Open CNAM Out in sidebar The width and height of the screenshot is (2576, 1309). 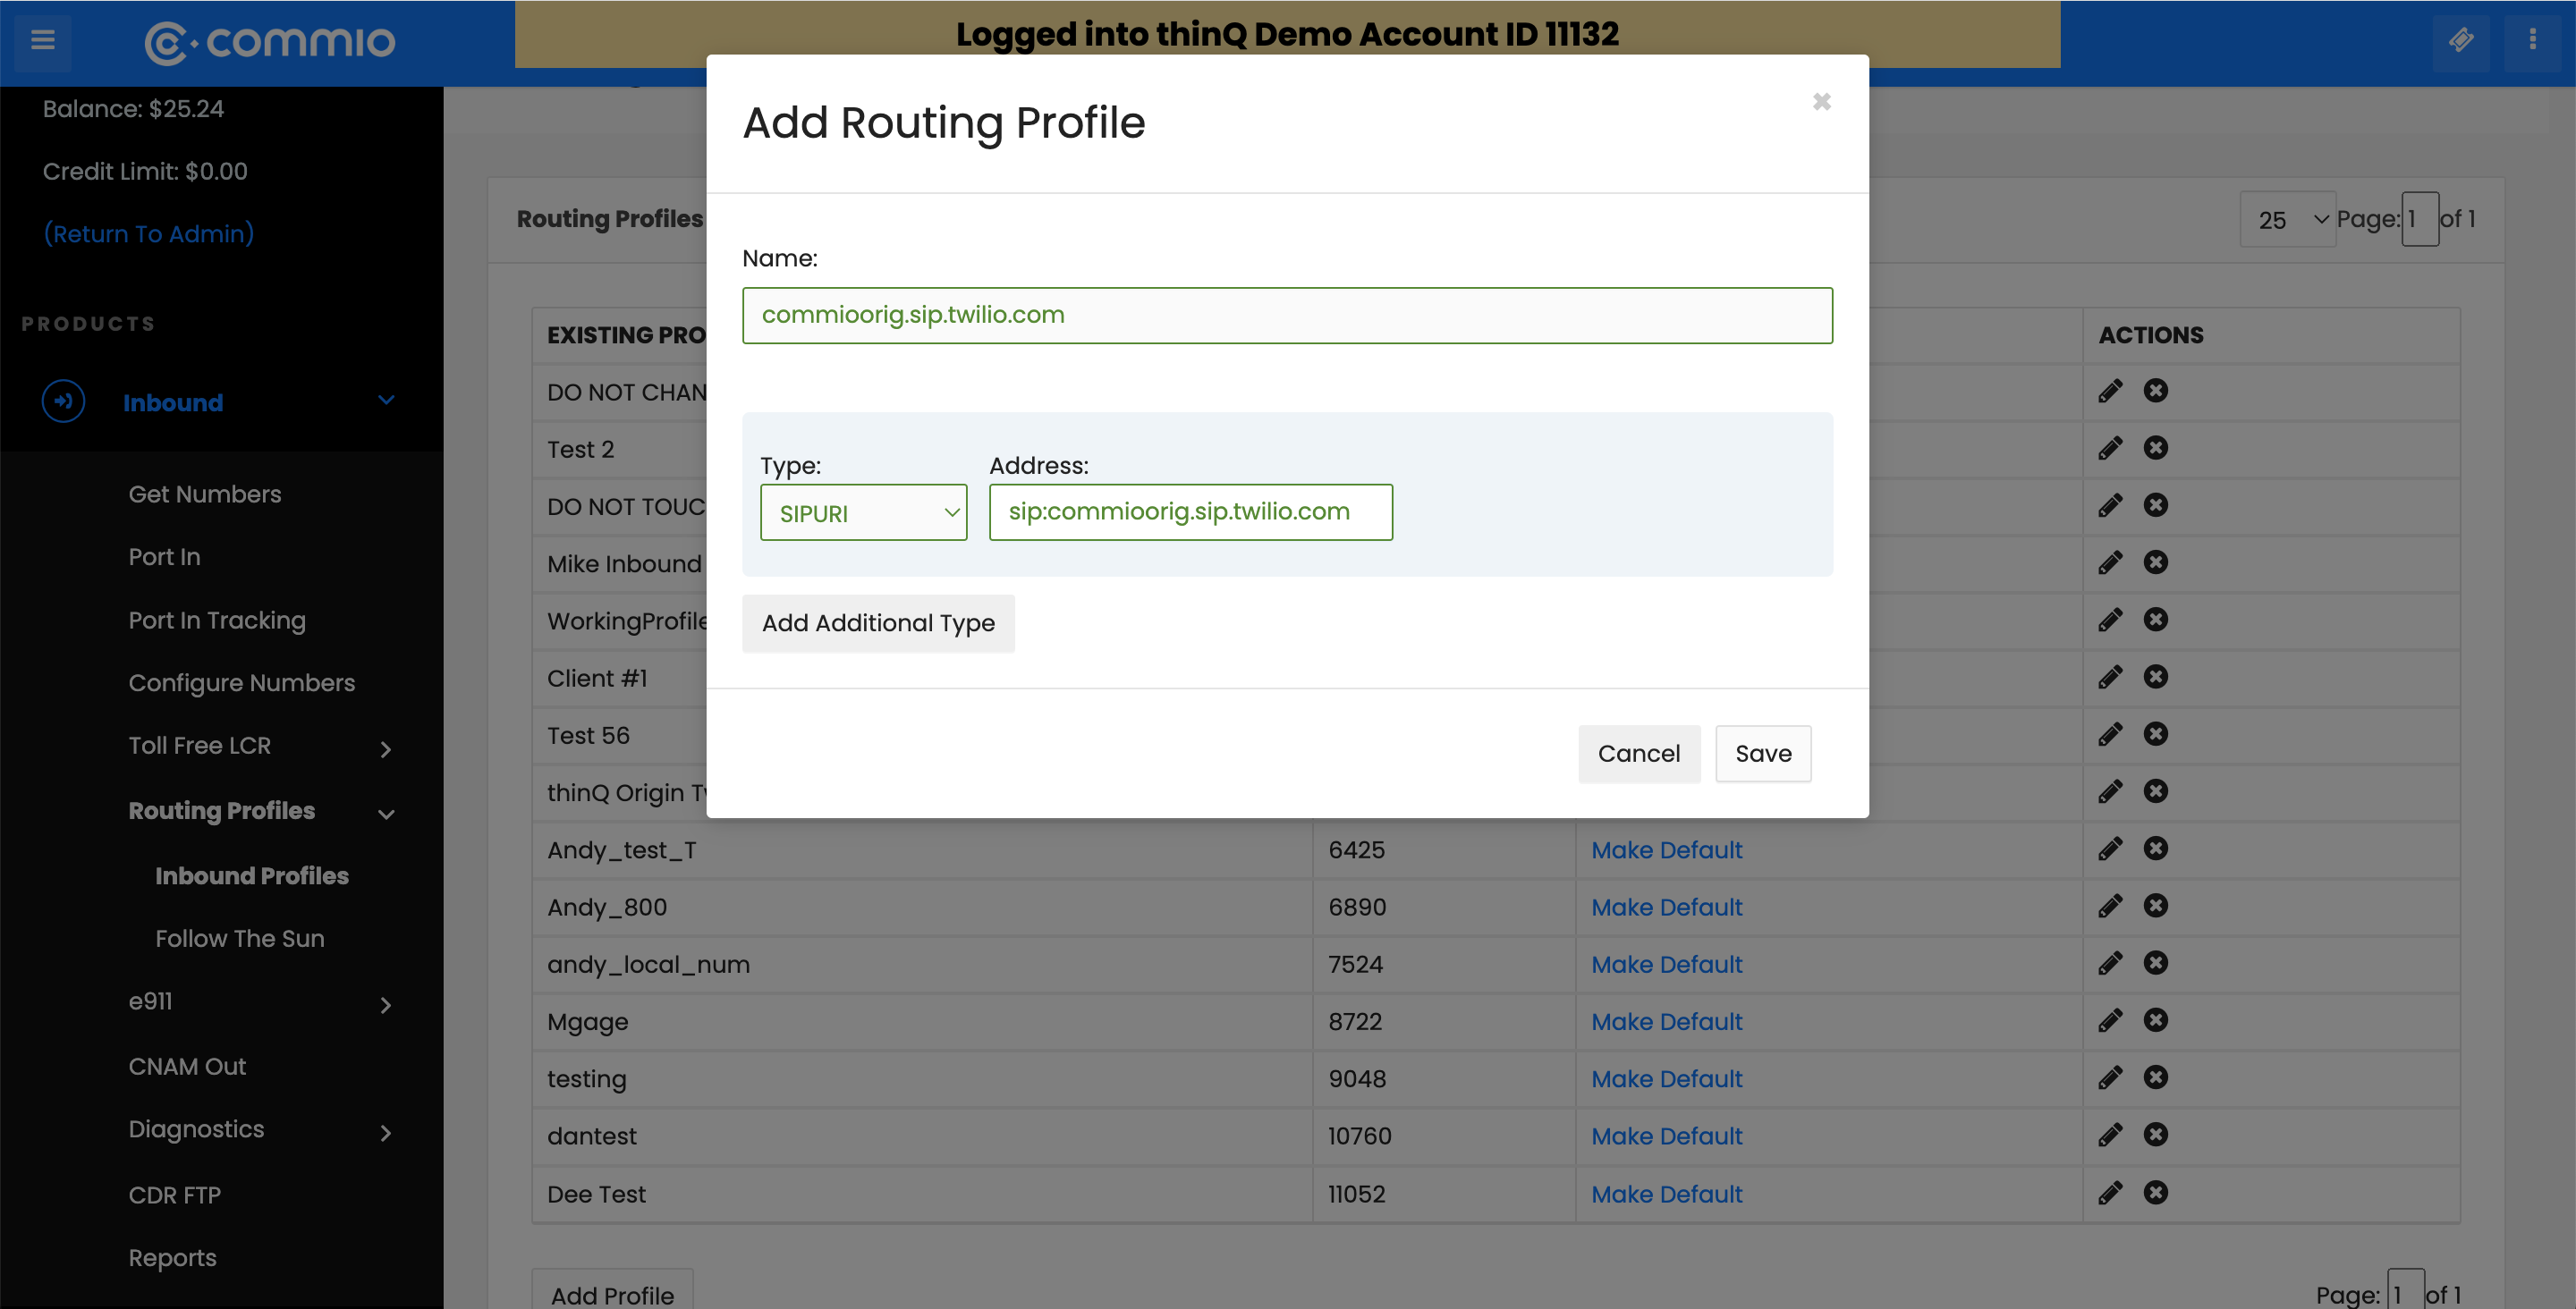[187, 1067]
